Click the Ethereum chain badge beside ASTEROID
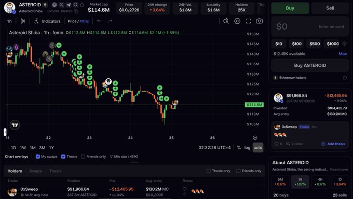353x199 pixels. click(x=45, y=5)
